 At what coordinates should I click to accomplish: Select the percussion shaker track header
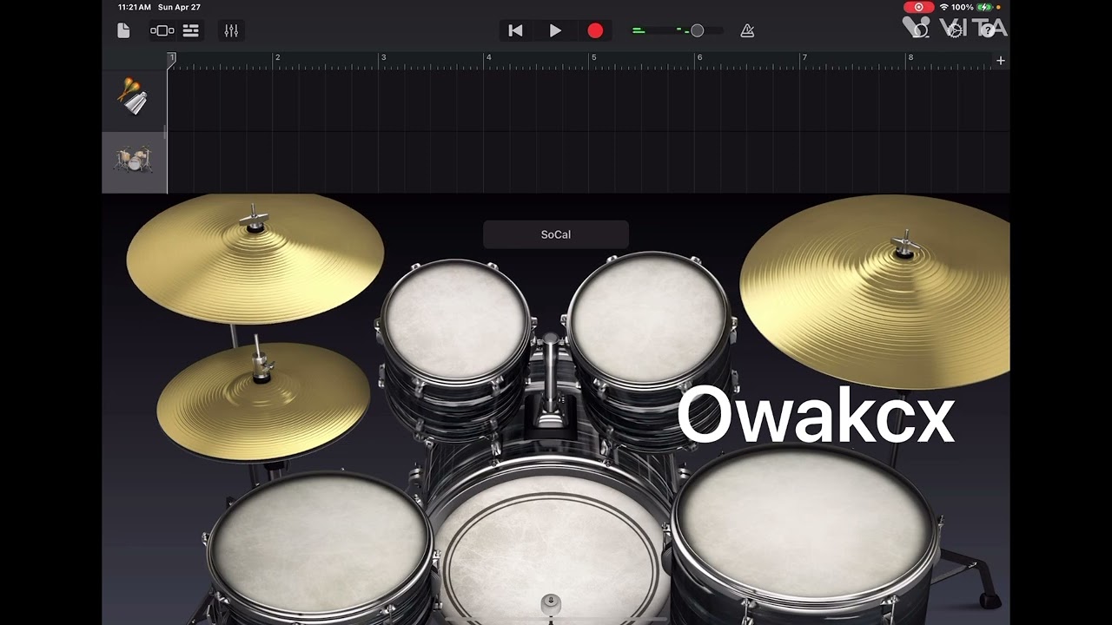point(134,101)
